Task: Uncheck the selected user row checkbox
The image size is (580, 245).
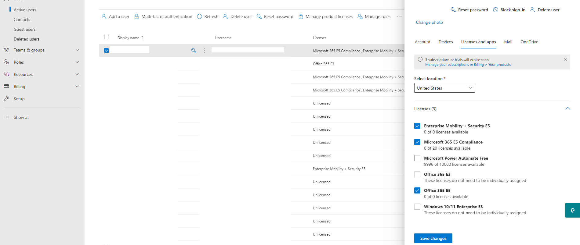Action: point(106,51)
